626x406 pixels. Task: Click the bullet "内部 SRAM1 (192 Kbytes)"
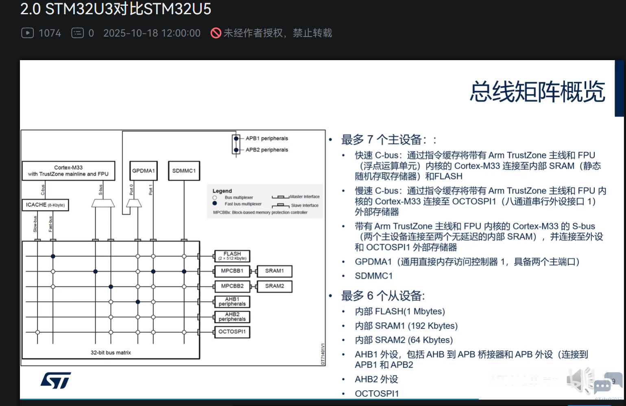click(406, 326)
